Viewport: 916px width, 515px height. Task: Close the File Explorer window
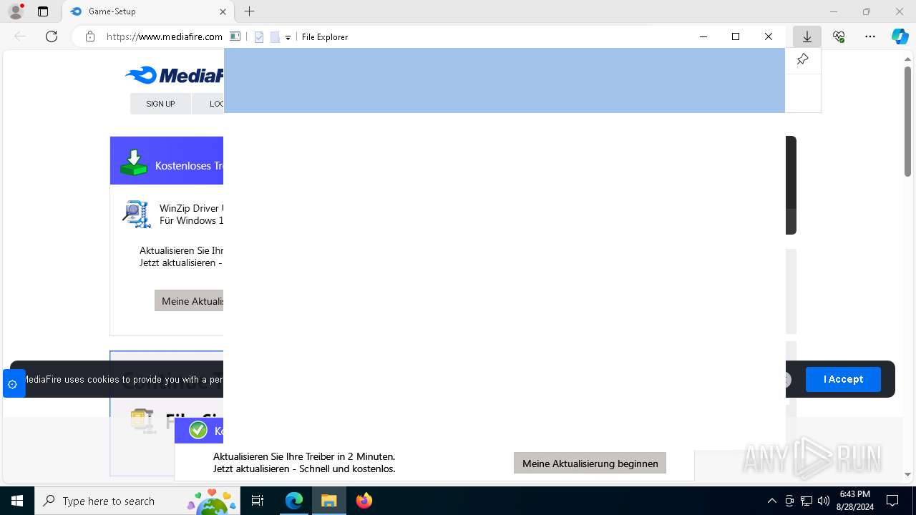pos(769,36)
